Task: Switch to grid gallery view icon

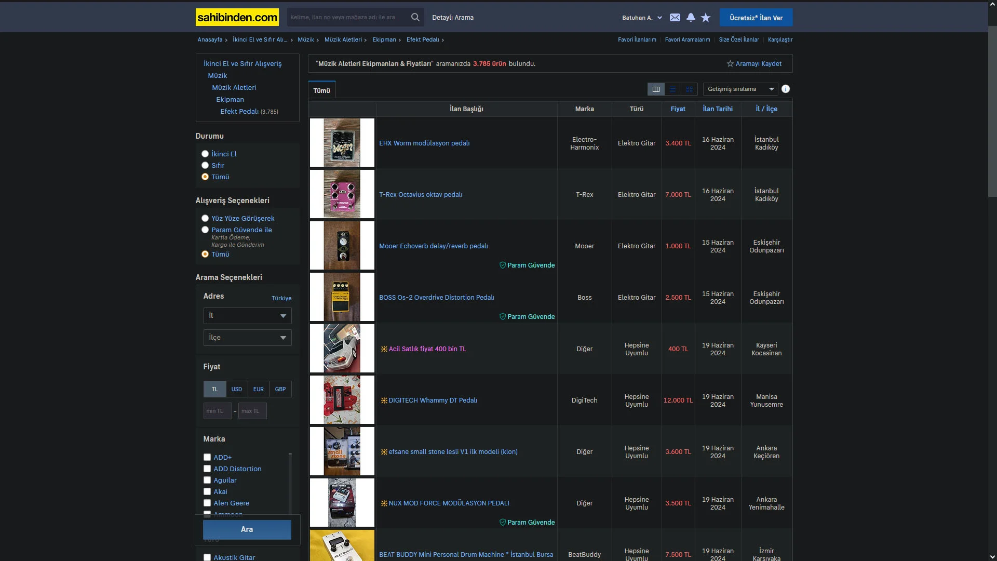Action: [x=689, y=89]
